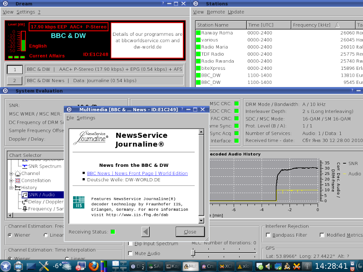
Task: Click the Fraunhofer IIS logo
Action: click(79, 202)
